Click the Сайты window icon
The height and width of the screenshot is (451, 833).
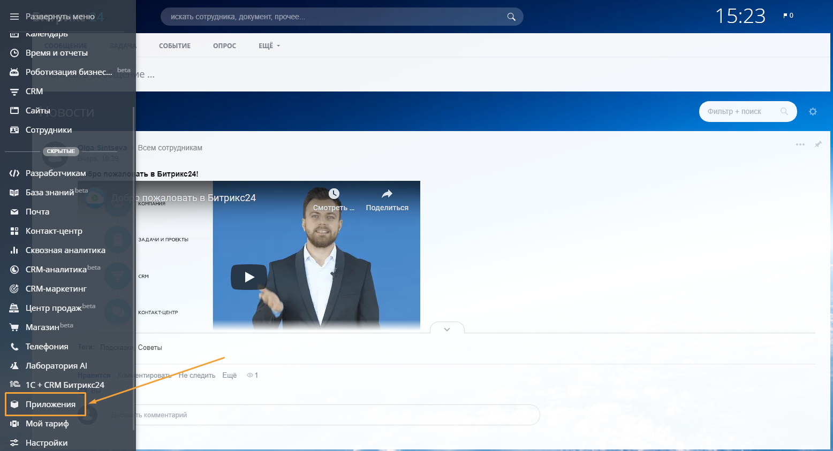[x=14, y=111]
